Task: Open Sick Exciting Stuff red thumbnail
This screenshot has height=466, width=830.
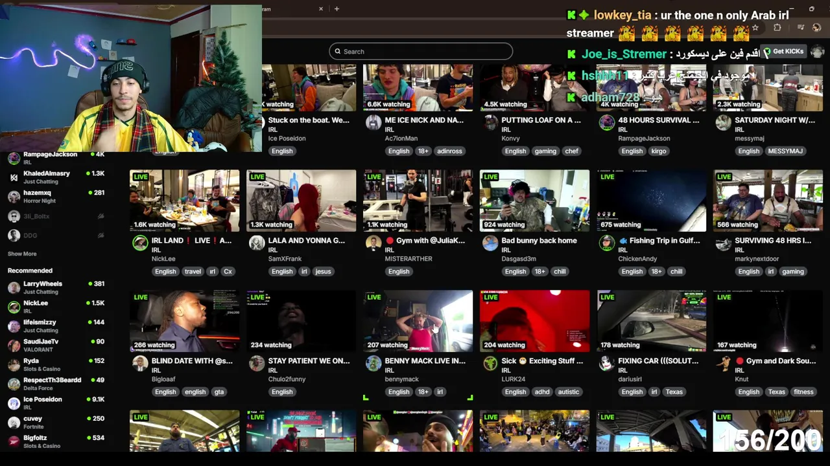Action: pos(535,321)
